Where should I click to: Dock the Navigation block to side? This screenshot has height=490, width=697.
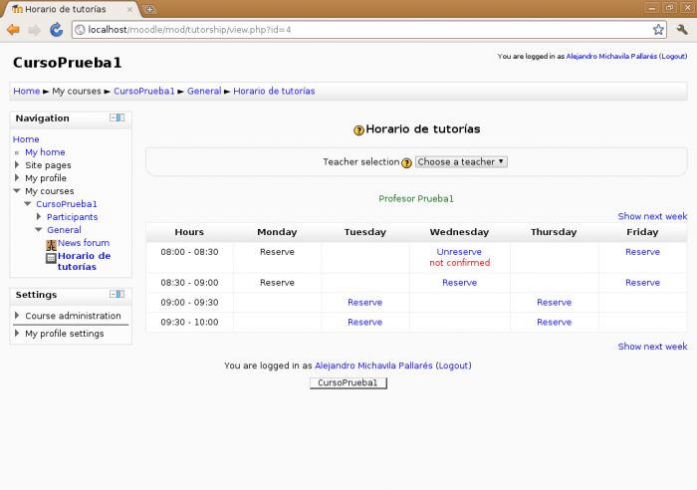point(120,118)
